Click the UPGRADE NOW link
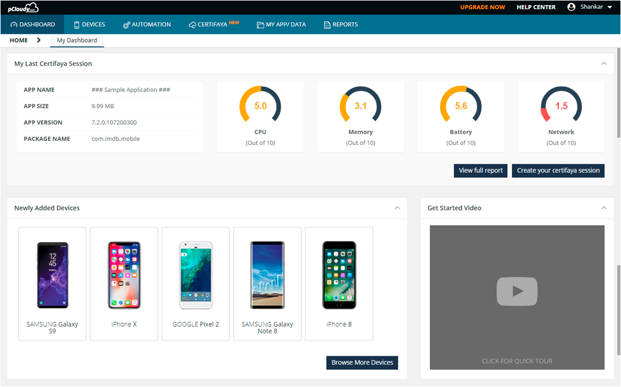621x387 pixels. coord(482,7)
